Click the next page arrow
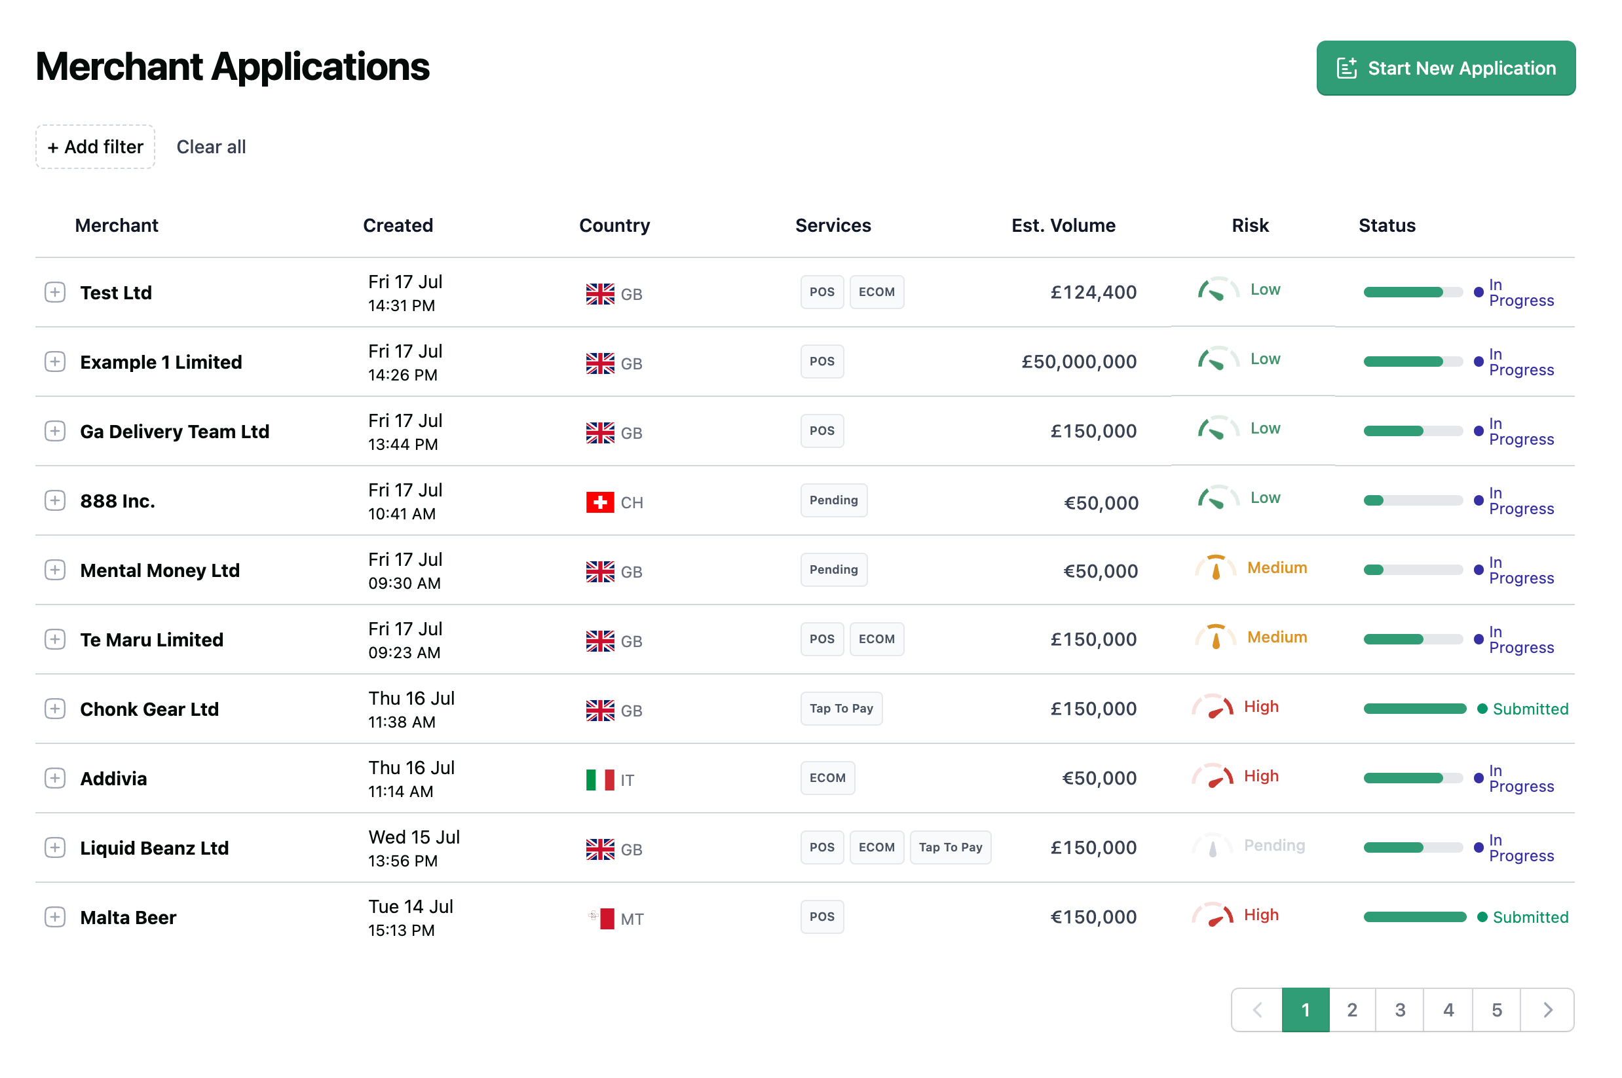The width and height of the screenshot is (1622, 1078). coord(1547,1010)
